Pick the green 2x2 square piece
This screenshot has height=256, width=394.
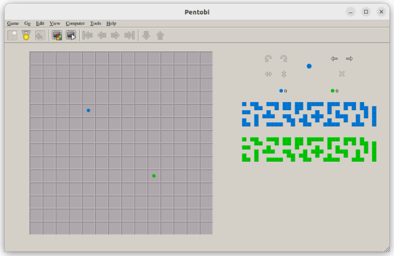click(x=287, y=141)
